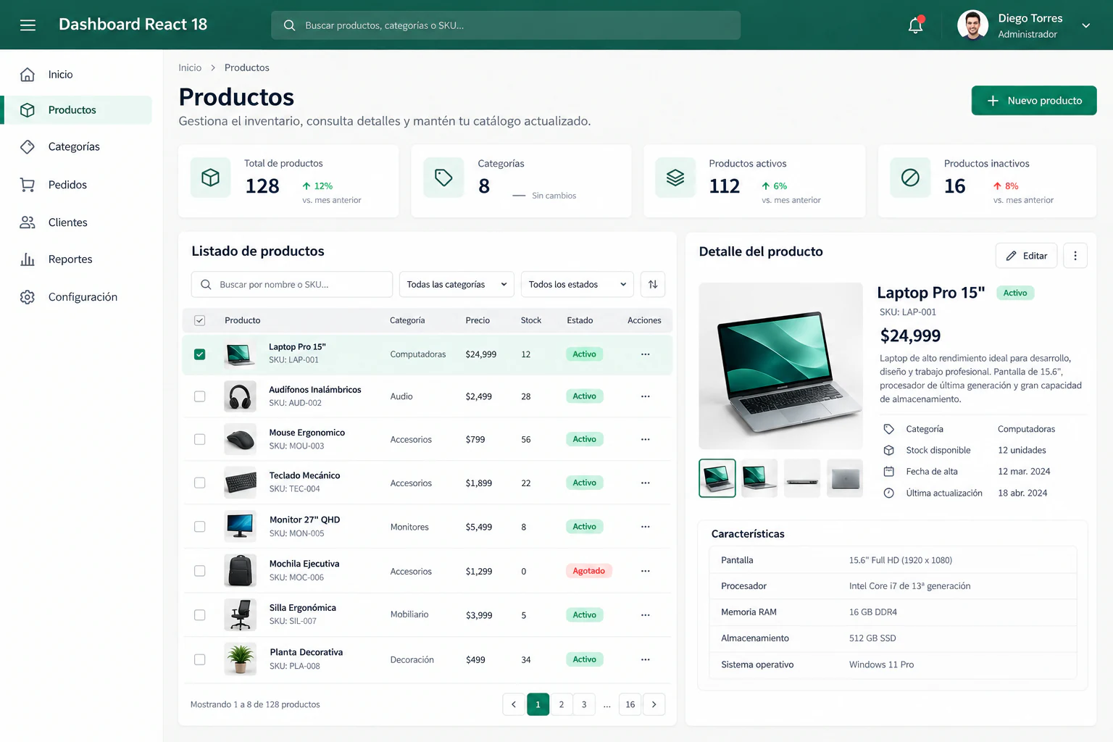Image resolution: width=1113 pixels, height=742 pixels.
Task: Open actions menu for Planta Decorativa row
Action: pos(645,659)
